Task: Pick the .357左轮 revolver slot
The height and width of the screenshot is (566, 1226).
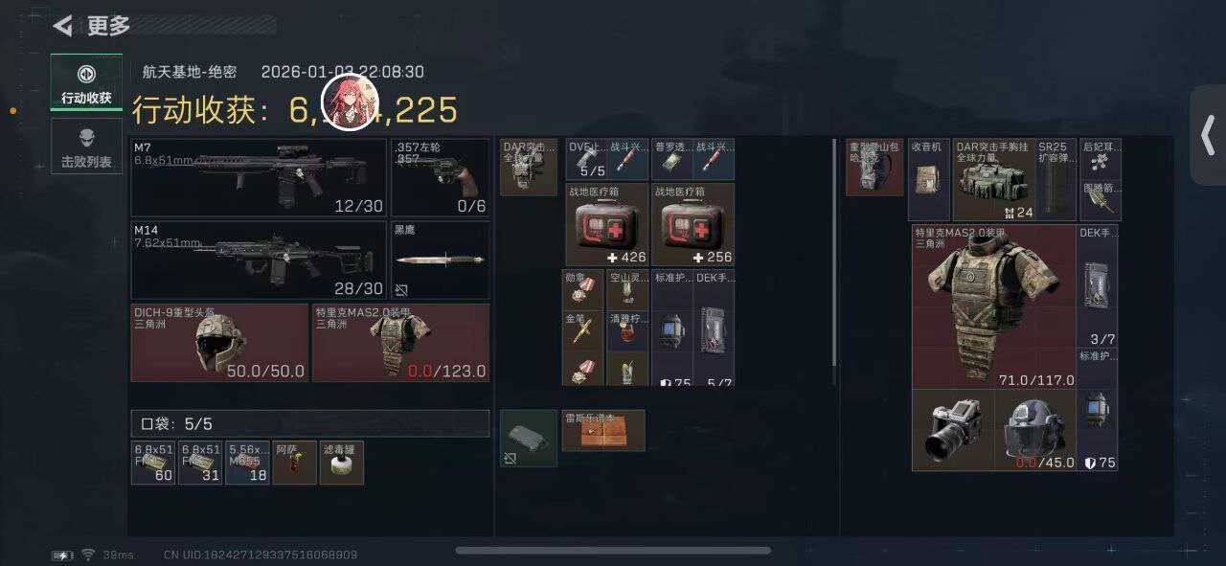Action: click(440, 178)
